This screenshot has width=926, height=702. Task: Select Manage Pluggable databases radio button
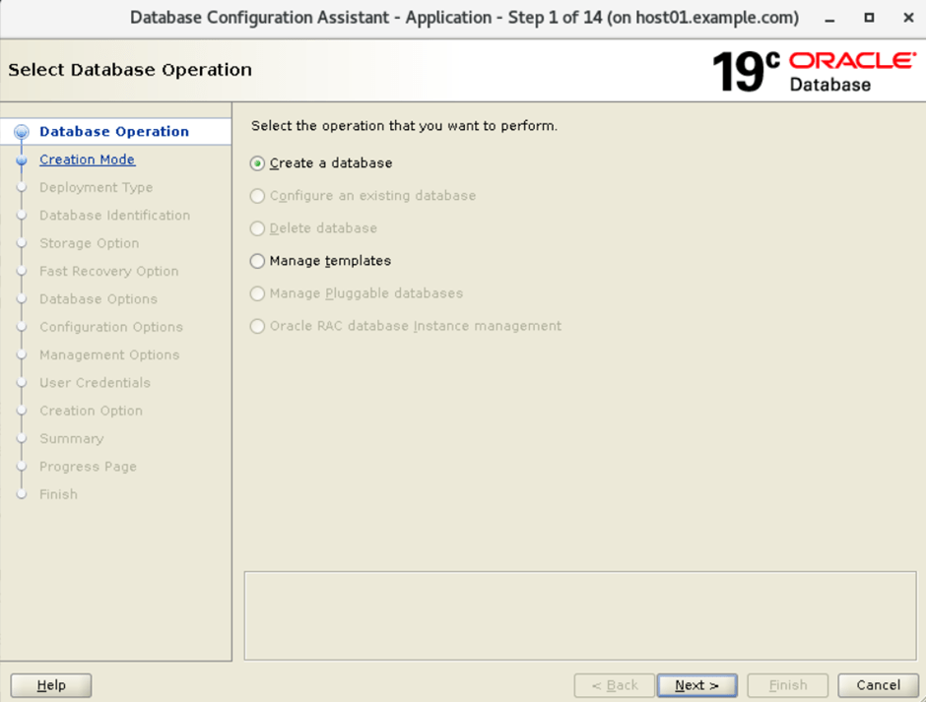pos(258,293)
